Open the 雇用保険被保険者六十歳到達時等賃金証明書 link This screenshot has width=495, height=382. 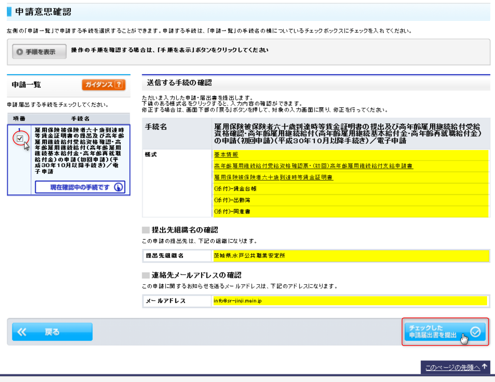[x=273, y=178]
